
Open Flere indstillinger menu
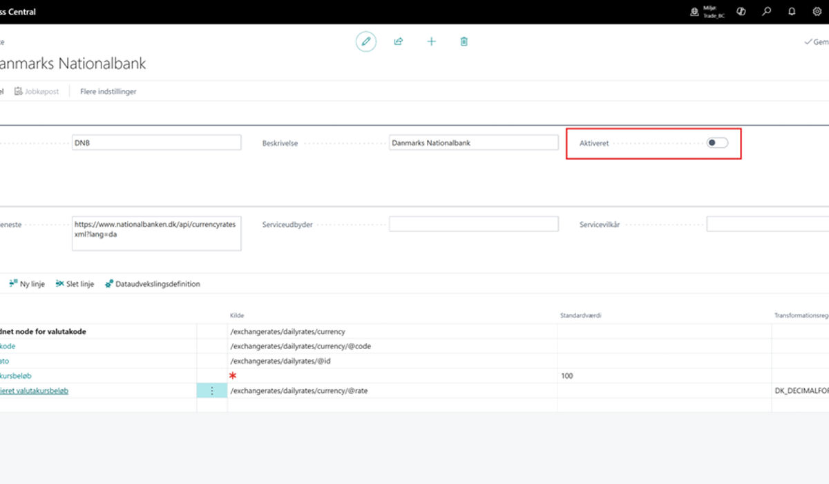pos(108,91)
